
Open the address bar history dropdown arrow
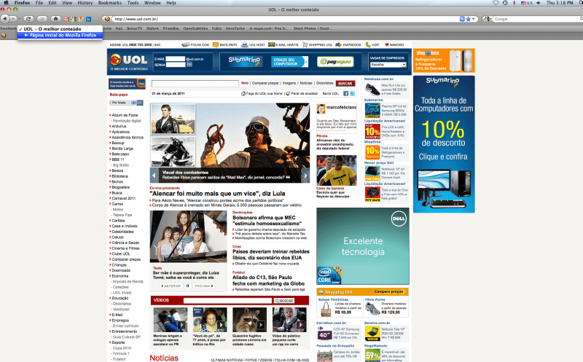pos(474,19)
